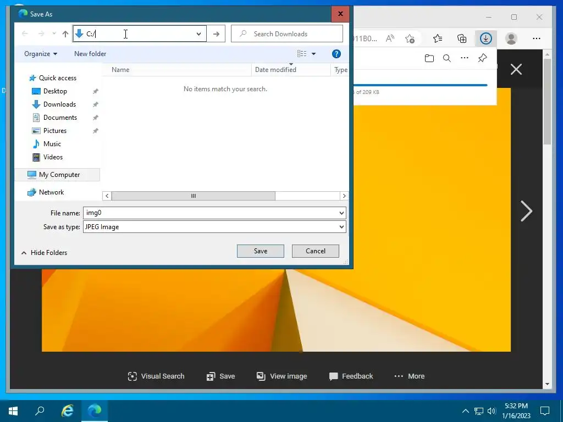
Task: Open the Edge Favorites list icon
Action: (437, 38)
